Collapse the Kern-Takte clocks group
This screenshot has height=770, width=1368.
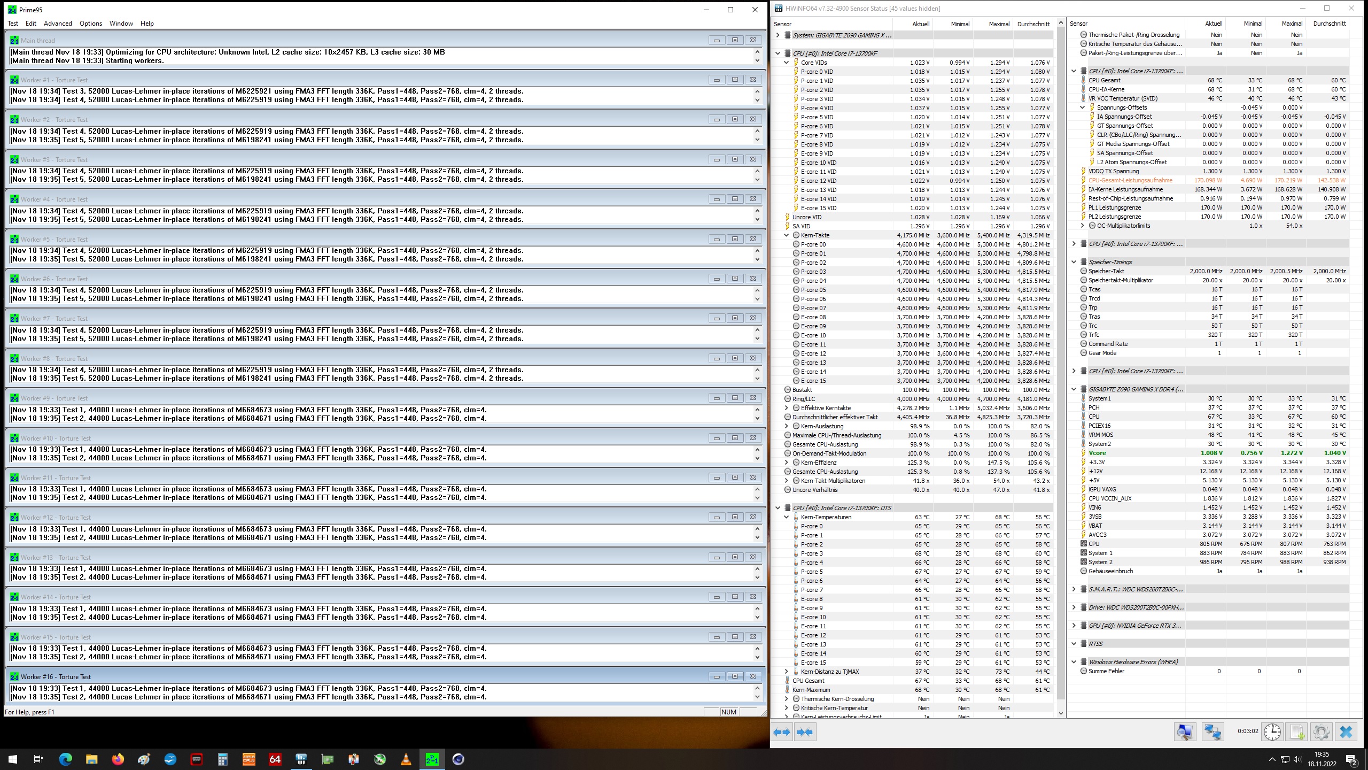(x=786, y=235)
